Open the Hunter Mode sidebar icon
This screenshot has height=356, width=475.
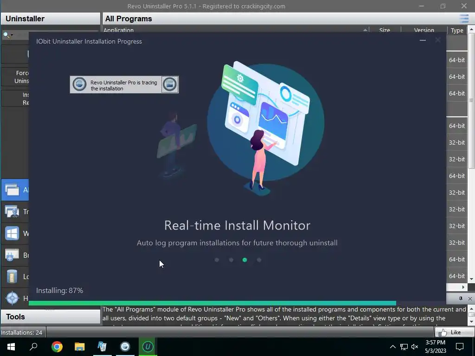click(x=12, y=298)
